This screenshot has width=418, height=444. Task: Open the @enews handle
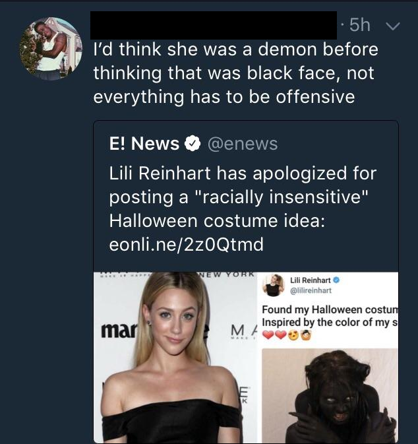[243, 143]
